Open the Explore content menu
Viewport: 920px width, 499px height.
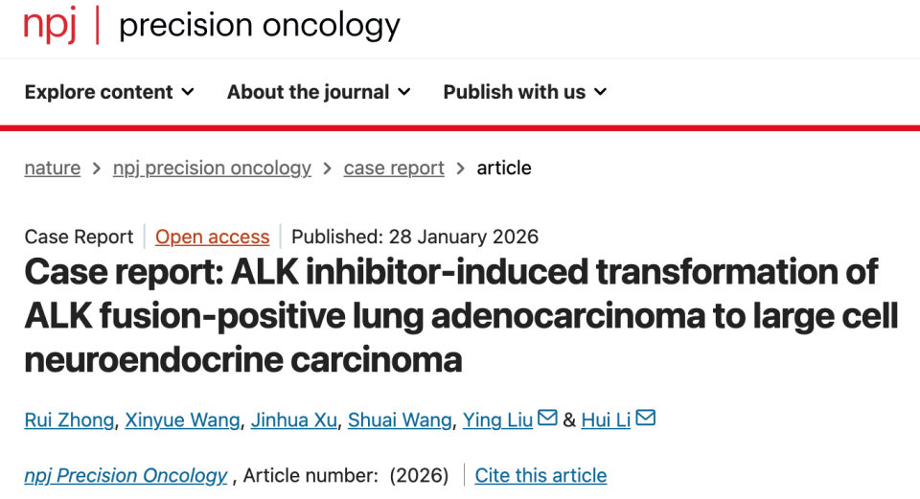[99, 92]
